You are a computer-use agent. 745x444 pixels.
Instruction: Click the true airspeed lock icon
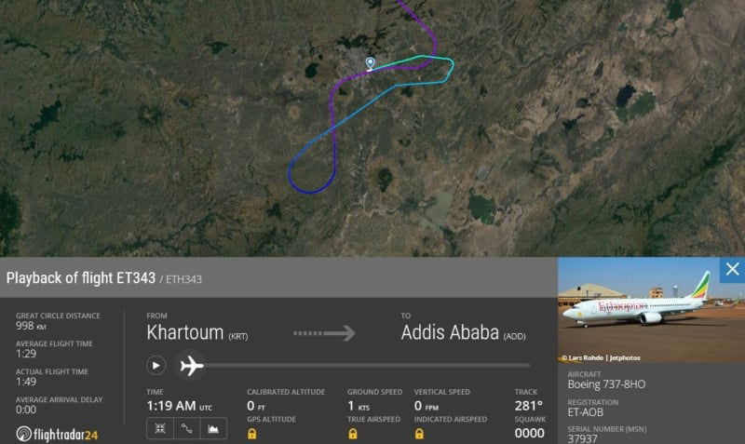click(353, 434)
